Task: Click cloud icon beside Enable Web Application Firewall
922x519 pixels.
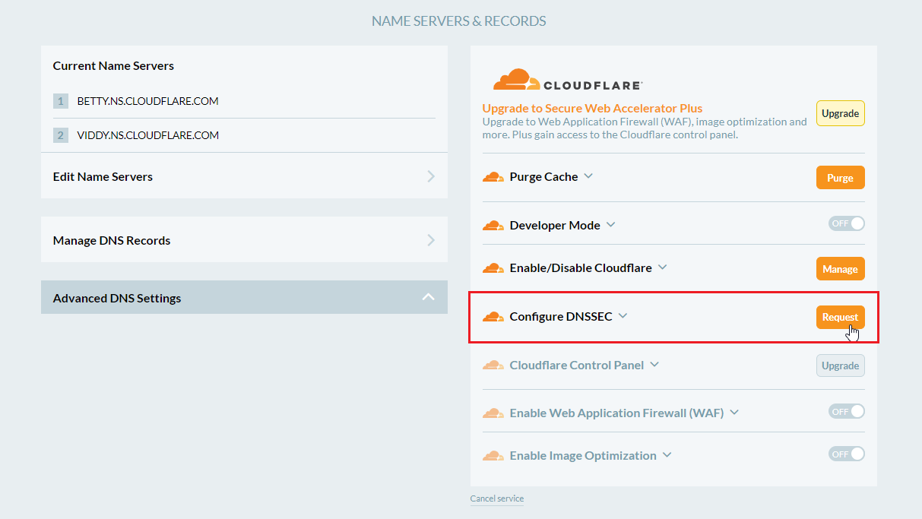Action: click(x=493, y=413)
